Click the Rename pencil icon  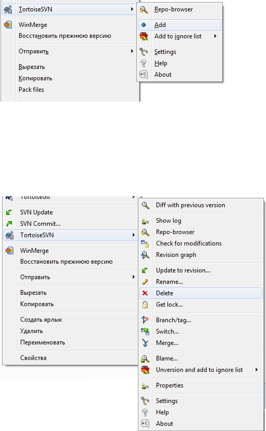(x=145, y=282)
